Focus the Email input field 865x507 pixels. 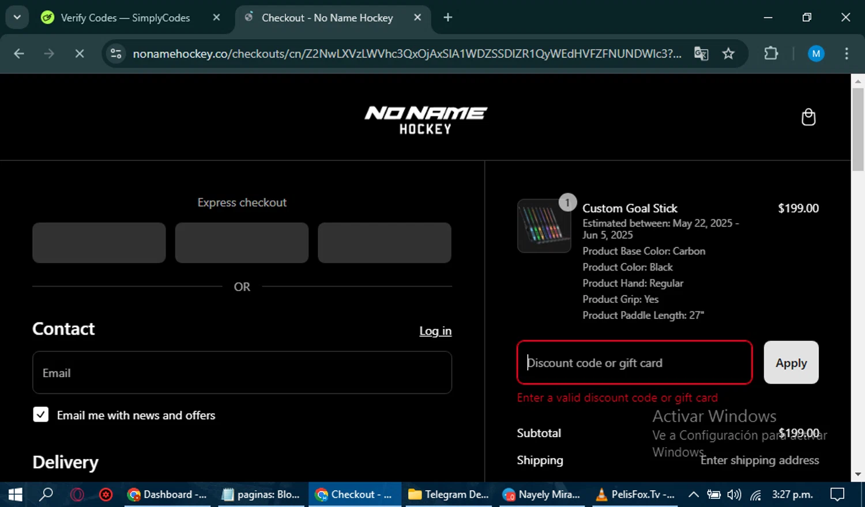pyautogui.click(x=242, y=373)
